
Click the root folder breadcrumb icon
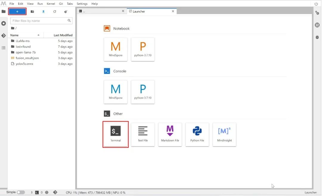13,28
